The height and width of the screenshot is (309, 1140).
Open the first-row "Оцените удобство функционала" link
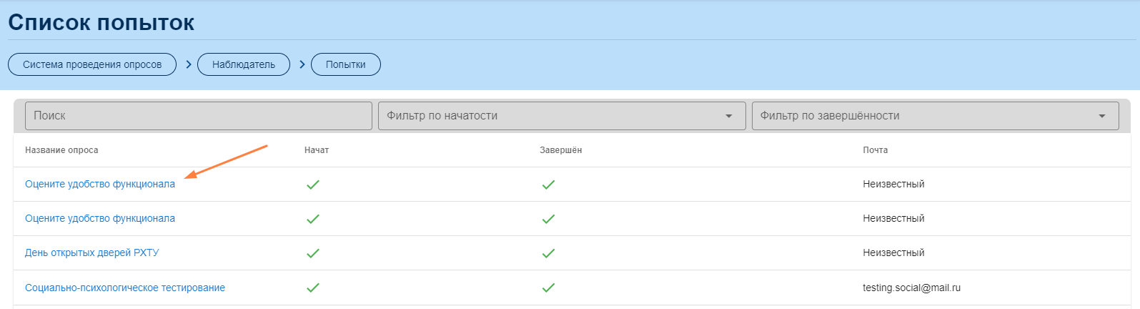coord(100,185)
